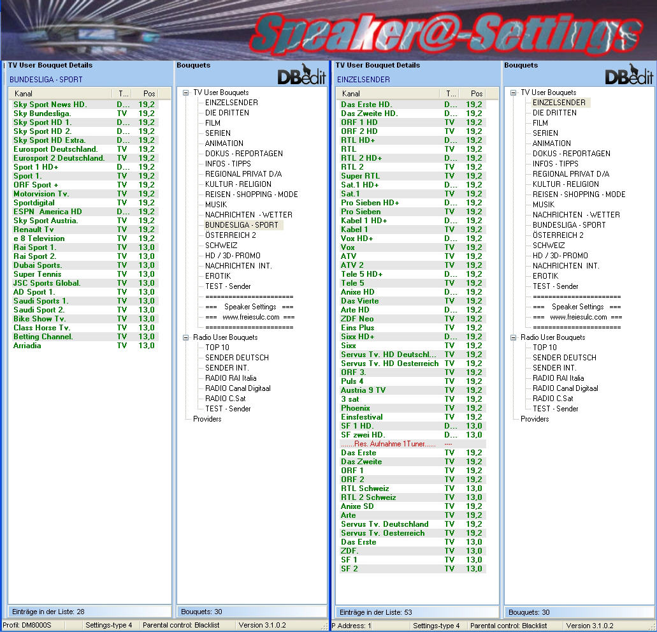
Task: Select the Servus Tv. HD Oesterreich row
Action: tap(412, 364)
